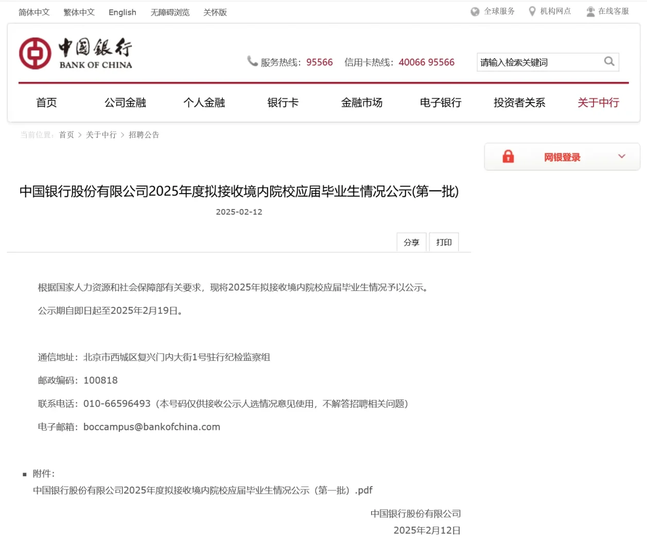Click the 分享 share button
The width and height of the screenshot is (647, 556).
pos(412,242)
